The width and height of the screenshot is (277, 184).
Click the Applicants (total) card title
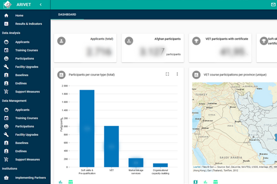[x=102, y=39]
